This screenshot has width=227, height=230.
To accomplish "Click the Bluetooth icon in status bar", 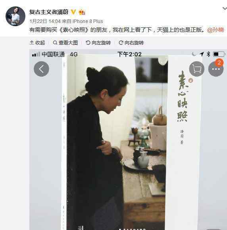I will (208, 54).
